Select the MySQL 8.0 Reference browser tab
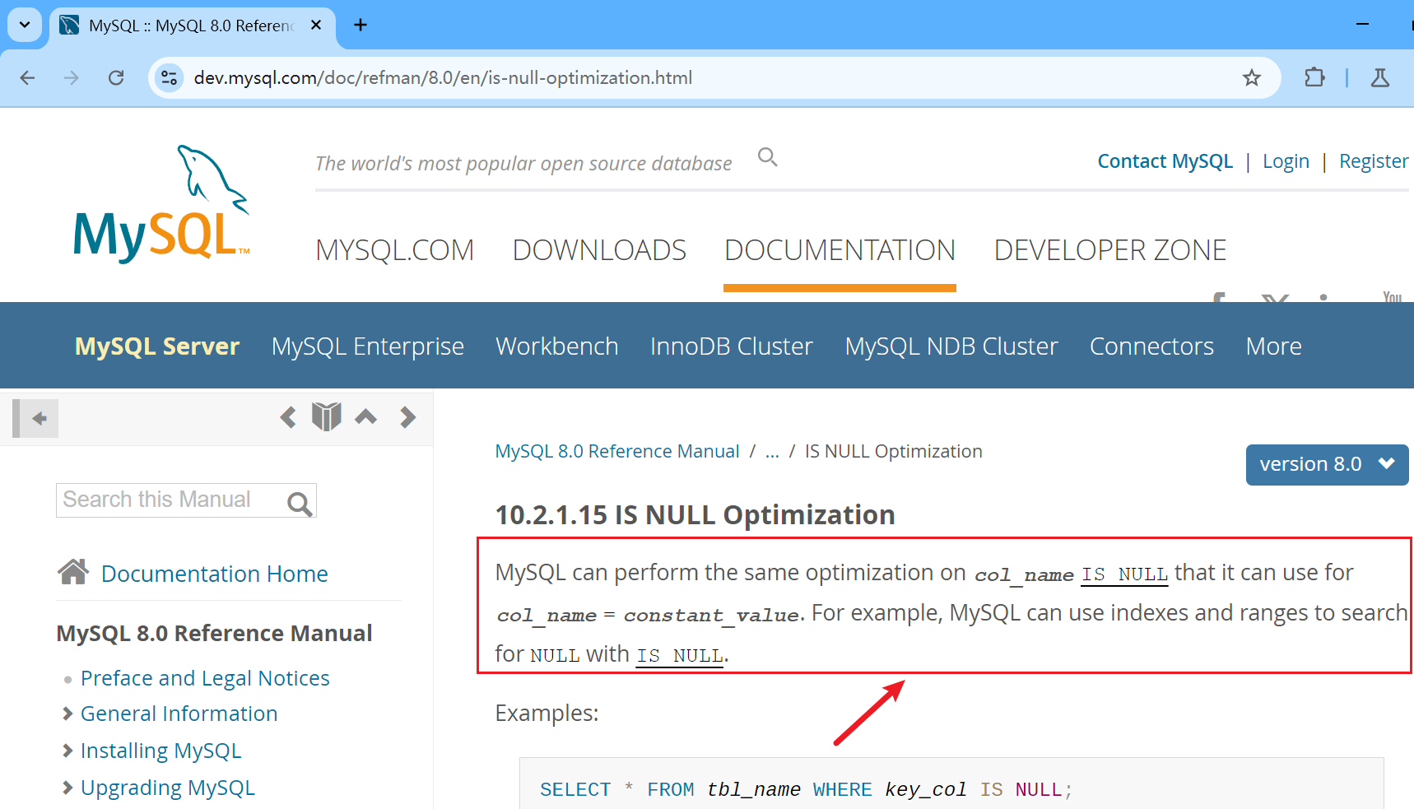The height and width of the screenshot is (809, 1414). [193, 26]
